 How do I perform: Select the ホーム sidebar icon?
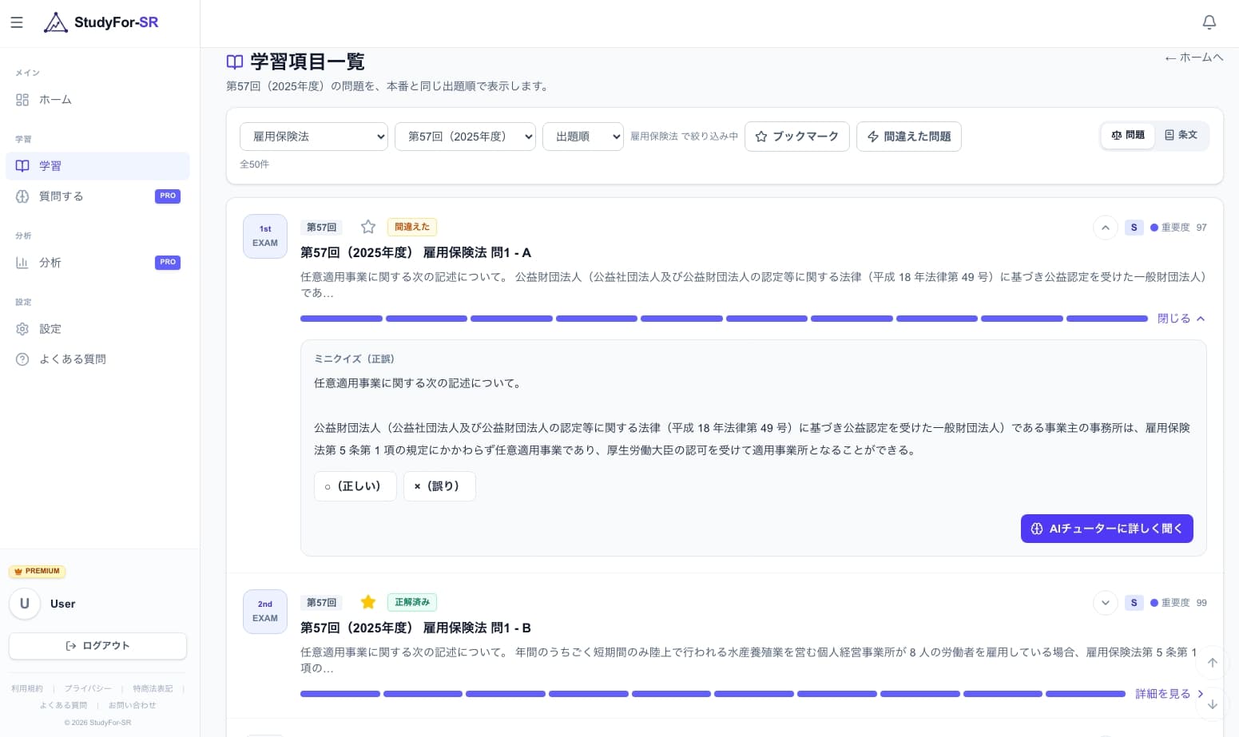click(x=22, y=100)
